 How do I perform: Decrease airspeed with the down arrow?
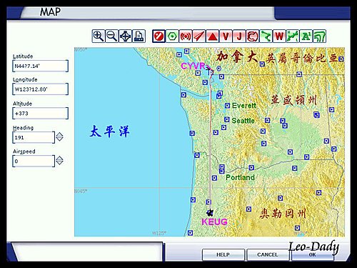[x=59, y=163]
